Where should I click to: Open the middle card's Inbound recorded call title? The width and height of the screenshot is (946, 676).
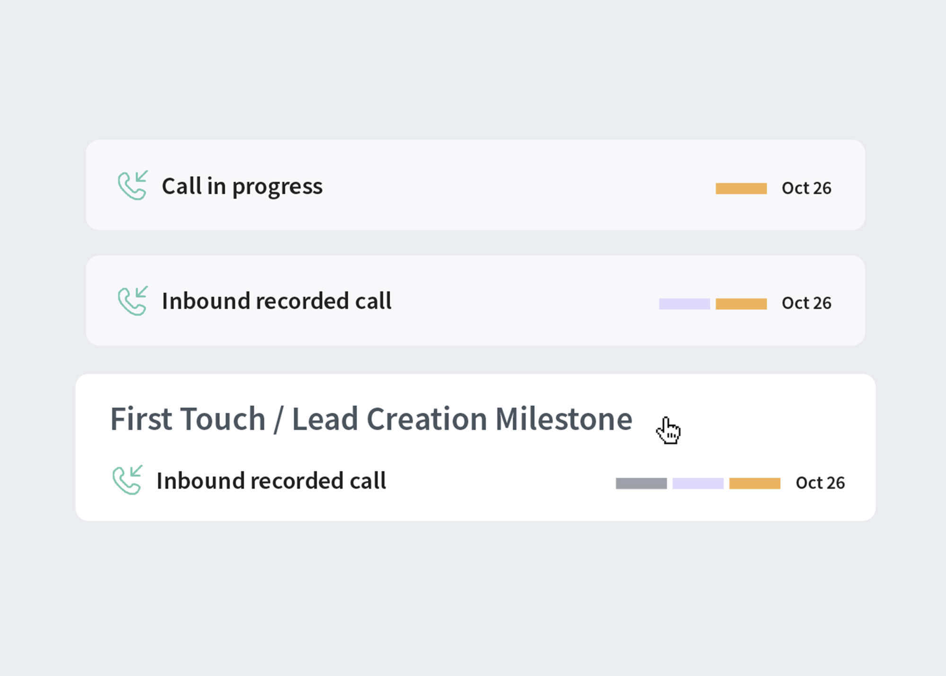click(277, 301)
